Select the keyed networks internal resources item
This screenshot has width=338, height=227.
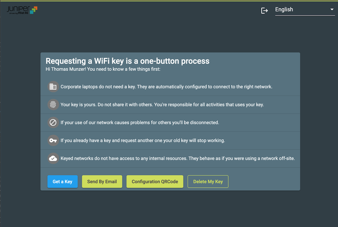pos(178,159)
